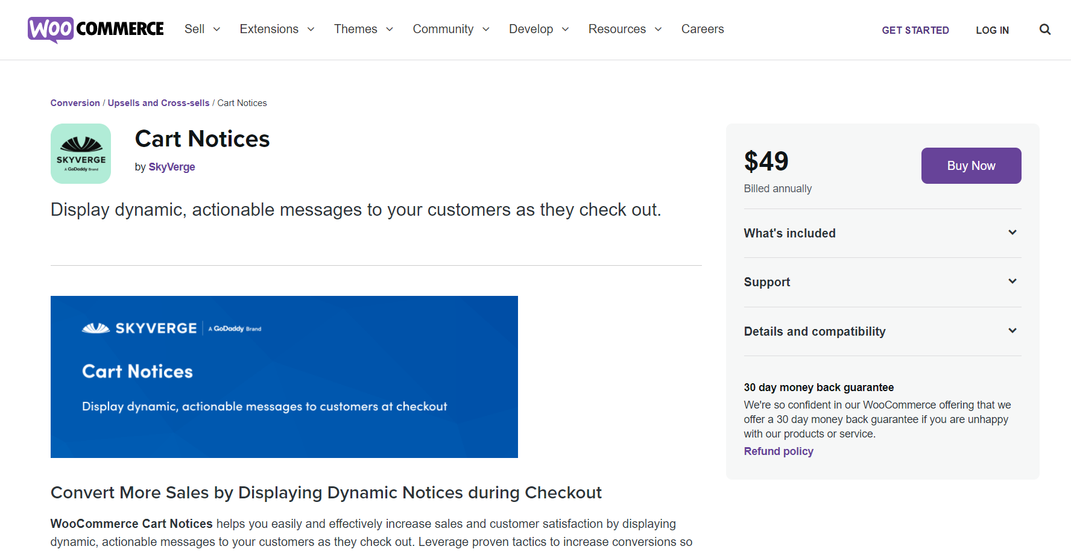
Task: Open the SkyVerge vendor link
Action: 172,167
